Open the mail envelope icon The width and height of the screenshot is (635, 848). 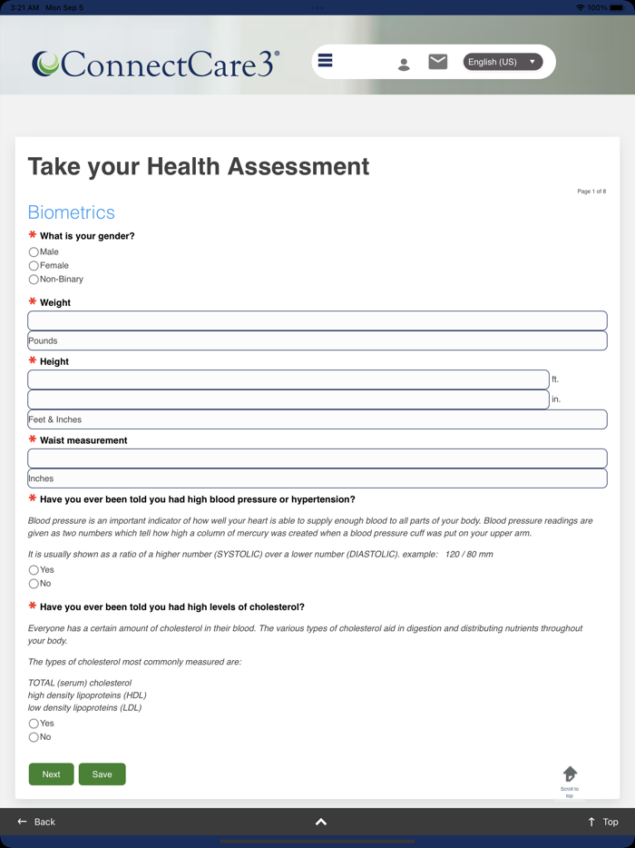pos(437,61)
